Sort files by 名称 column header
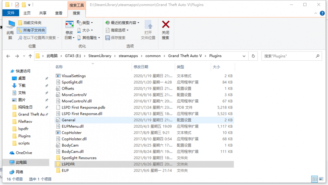Image resolution: width=328 pixels, height=185 pixels. pos(59,67)
